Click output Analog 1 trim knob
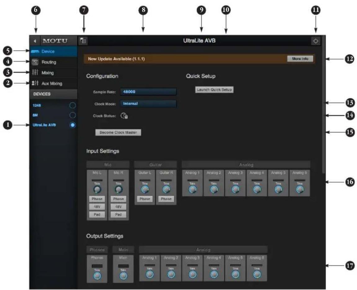This screenshot has height=290, width=357. point(149,274)
